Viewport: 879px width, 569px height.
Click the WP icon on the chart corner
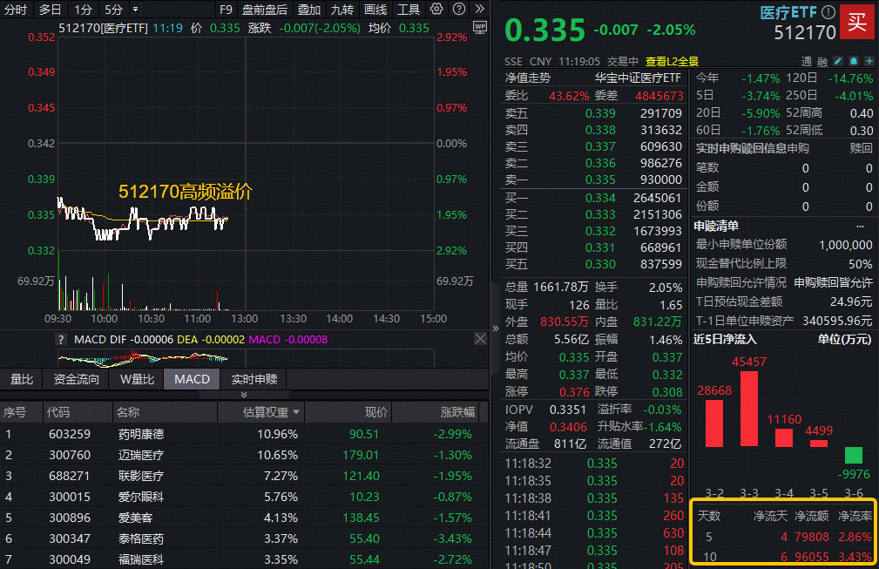click(479, 28)
